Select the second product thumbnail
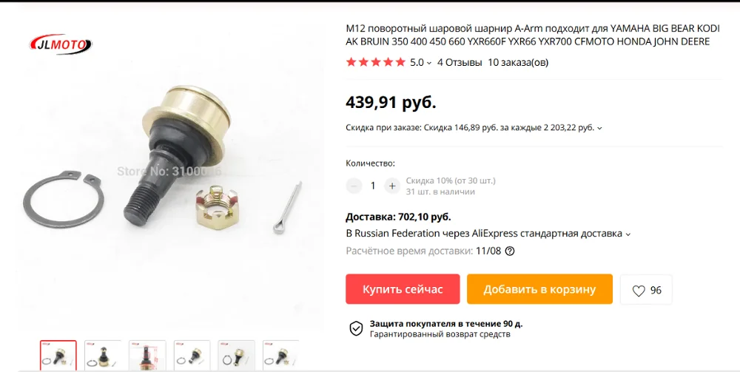The height and width of the screenshot is (372, 740). 102,356
